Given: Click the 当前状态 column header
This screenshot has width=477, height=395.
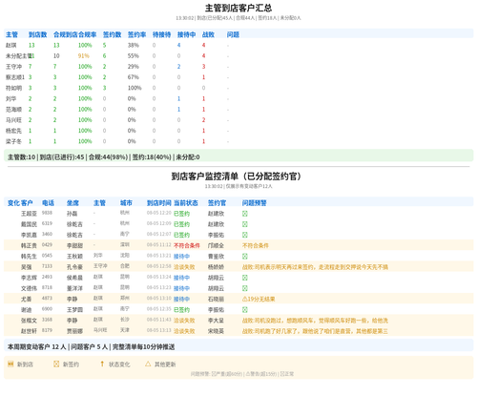Looking at the screenshot, I should tap(186, 203).
